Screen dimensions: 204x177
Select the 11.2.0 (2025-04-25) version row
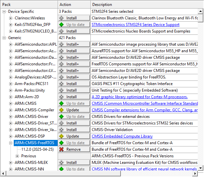[x=37, y=149]
